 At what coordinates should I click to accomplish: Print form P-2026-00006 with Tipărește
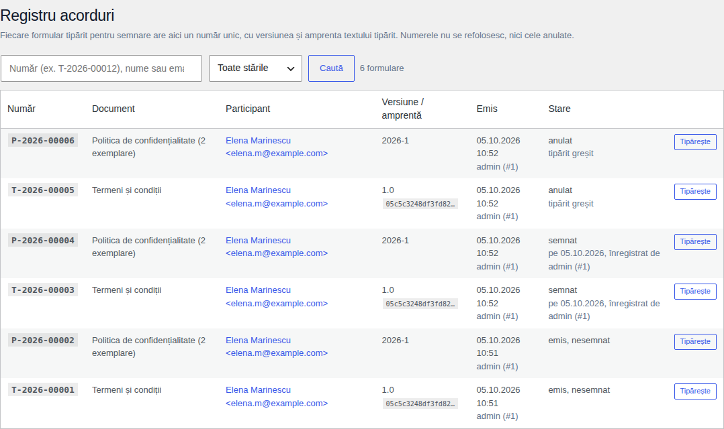click(x=695, y=142)
